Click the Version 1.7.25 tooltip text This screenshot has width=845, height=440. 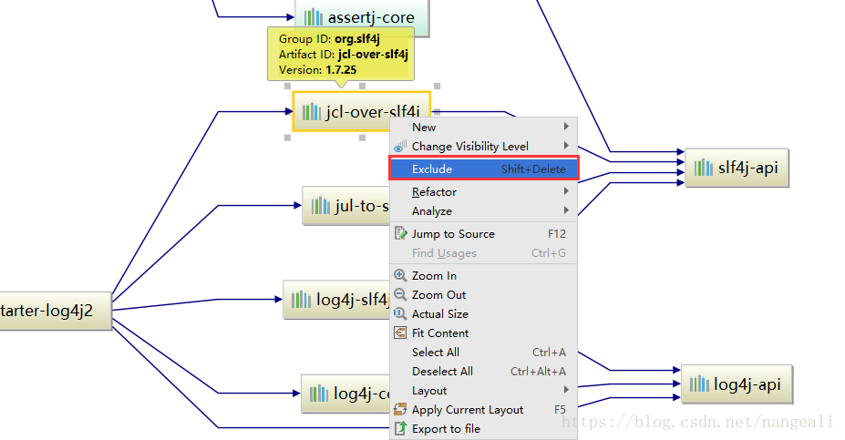(x=317, y=70)
